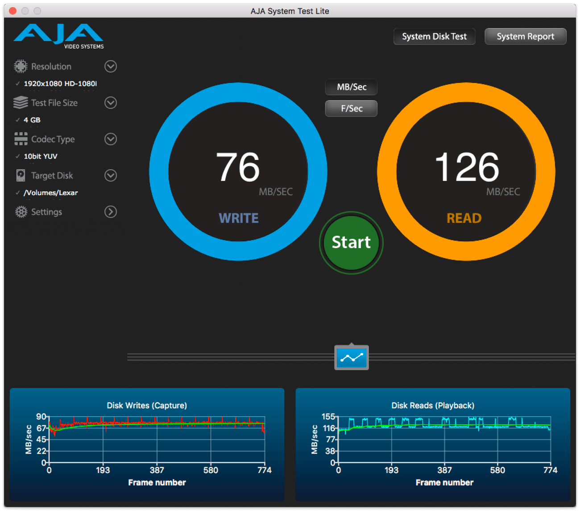Click the WRITE label in blue gauge
This screenshot has width=580, height=511.
[x=239, y=218]
